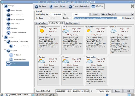135x96 pixels.
Task: Click the Households - Administrate icon
Action: coord(9,42)
